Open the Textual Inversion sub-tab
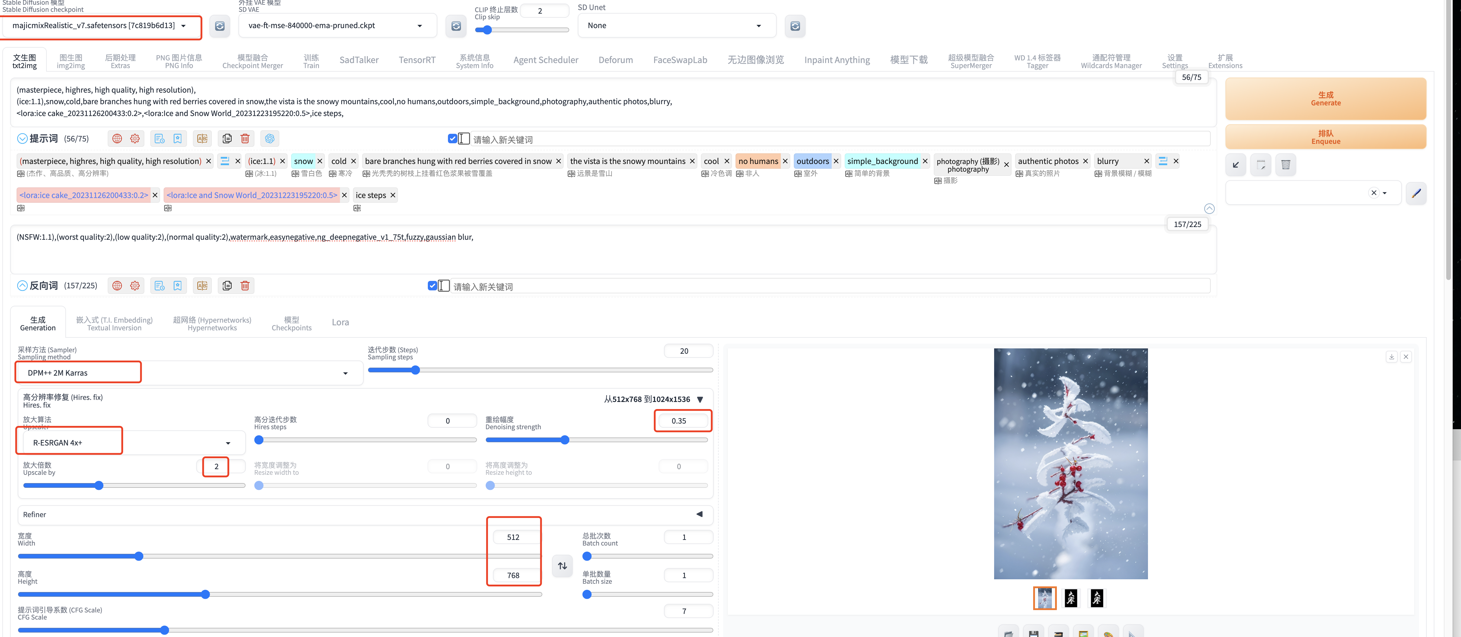This screenshot has width=1461, height=637. point(115,324)
